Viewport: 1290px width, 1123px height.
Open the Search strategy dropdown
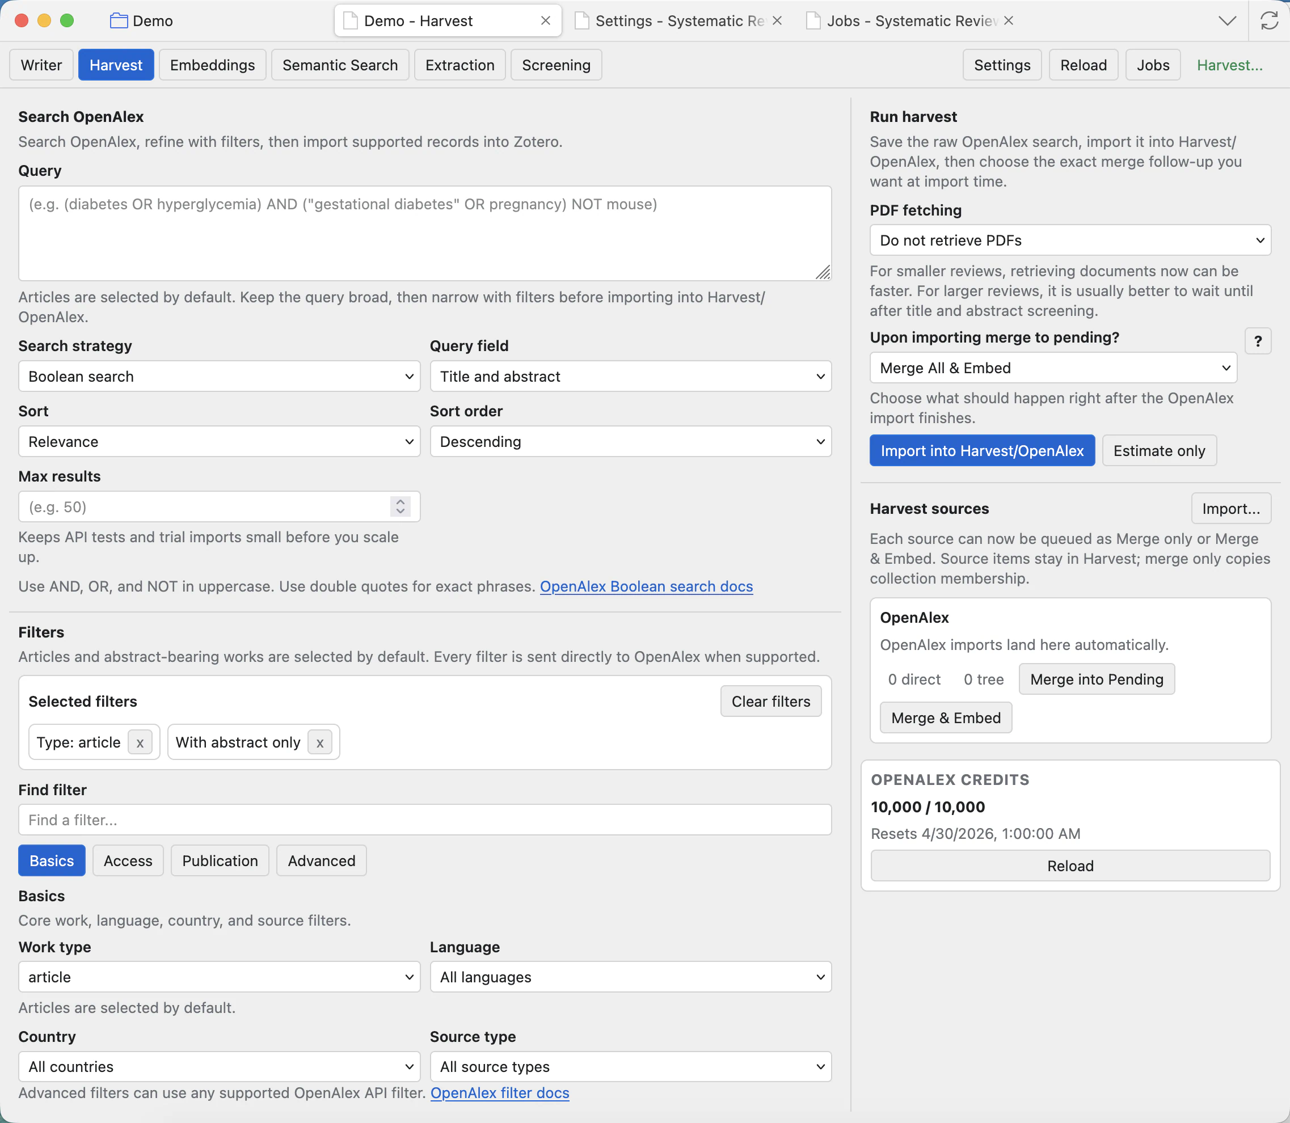(x=219, y=376)
